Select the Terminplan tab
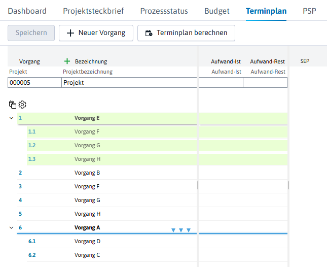The width and height of the screenshot is (327, 267). coord(266,11)
